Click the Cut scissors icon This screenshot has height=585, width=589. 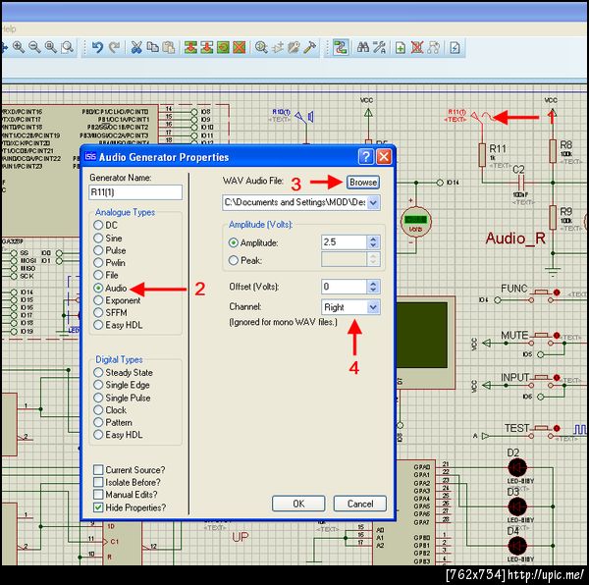pyautogui.click(x=136, y=47)
